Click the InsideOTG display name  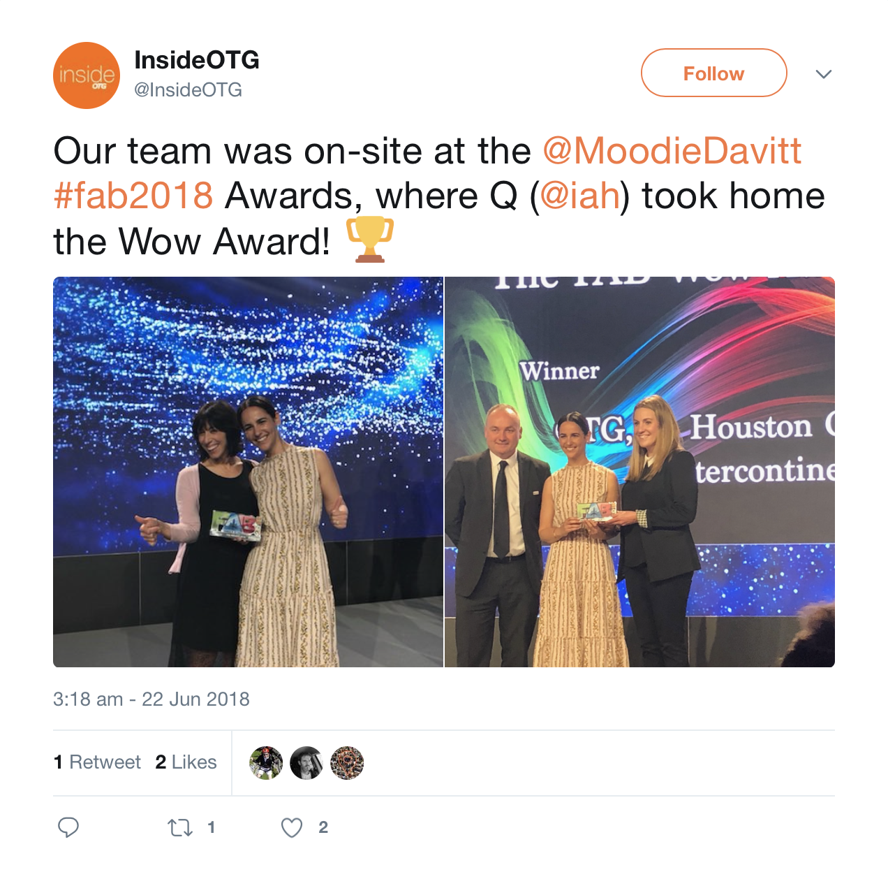click(x=197, y=60)
